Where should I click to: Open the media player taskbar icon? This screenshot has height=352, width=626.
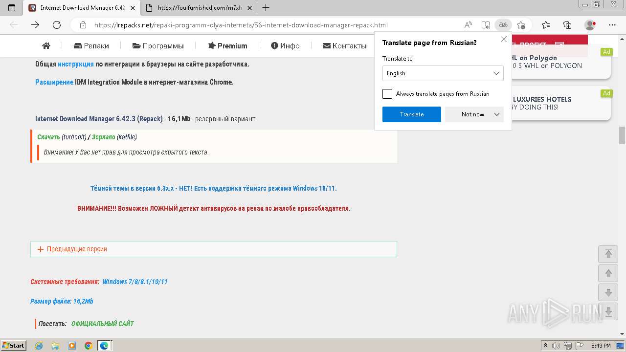click(x=72, y=346)
